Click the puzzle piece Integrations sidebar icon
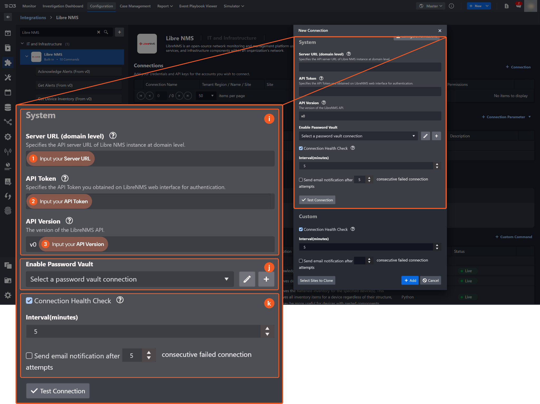Image resolution: width=540 pixels, height=404 pixels. point(8,63)
